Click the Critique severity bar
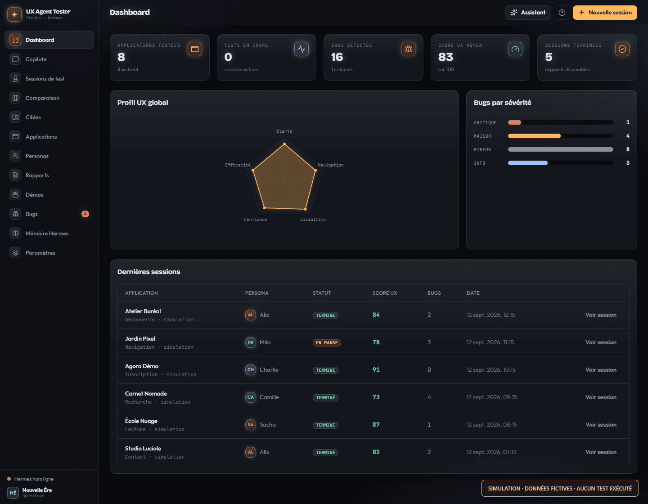Screen dimensions: 648x504 (561, 122)
